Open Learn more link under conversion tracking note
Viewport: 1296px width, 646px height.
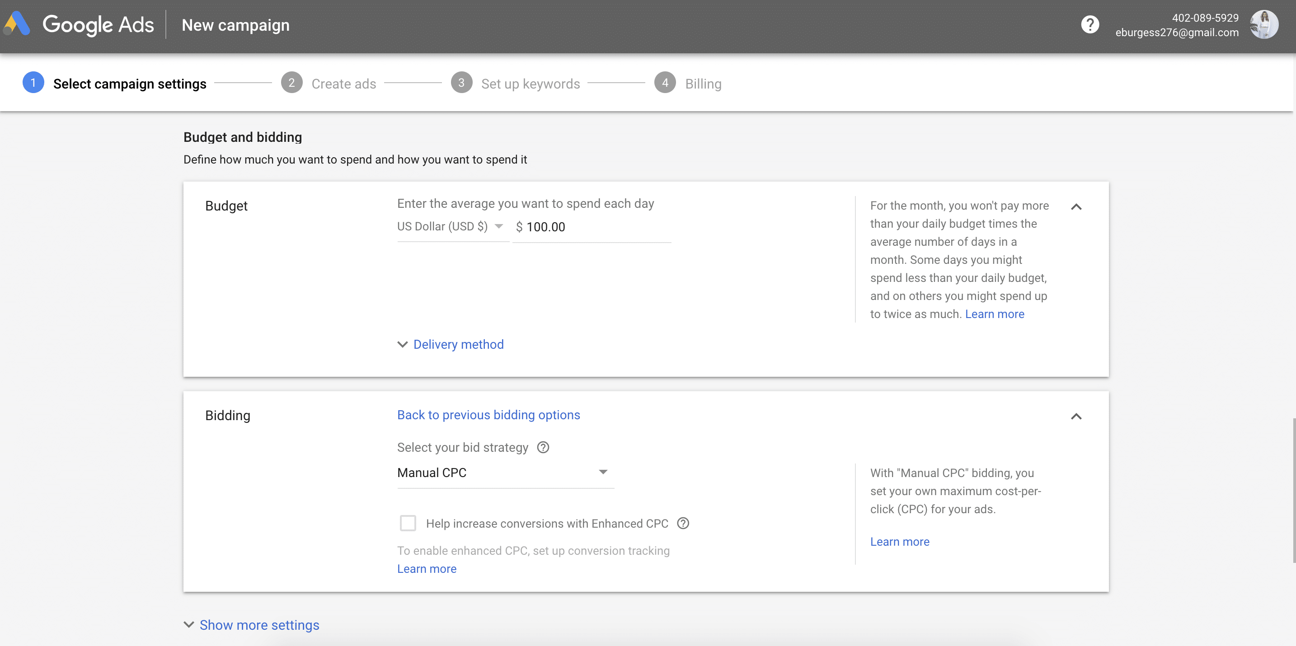click(427, 569)
